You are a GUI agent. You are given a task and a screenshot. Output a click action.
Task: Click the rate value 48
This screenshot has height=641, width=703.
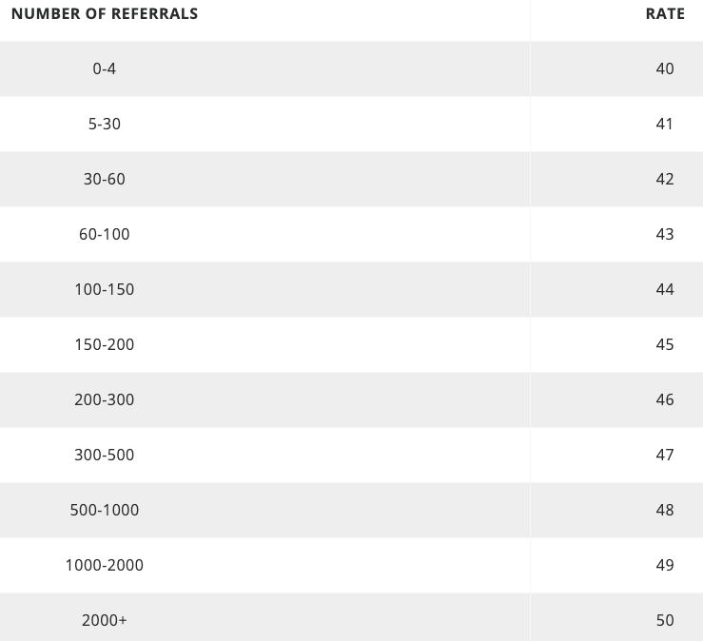click(665, 510)
